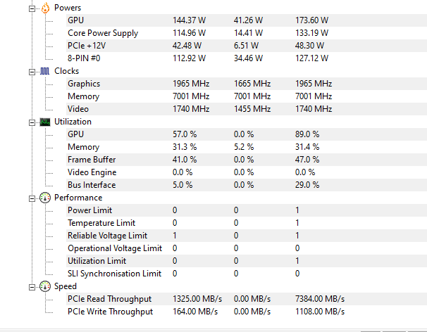Select the Video Engine utilization row

click(247, 172)
